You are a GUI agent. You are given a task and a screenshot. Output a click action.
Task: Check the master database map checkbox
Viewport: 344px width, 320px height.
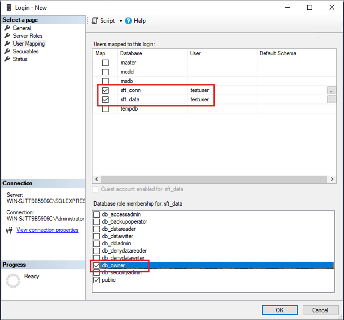(105, 63)
